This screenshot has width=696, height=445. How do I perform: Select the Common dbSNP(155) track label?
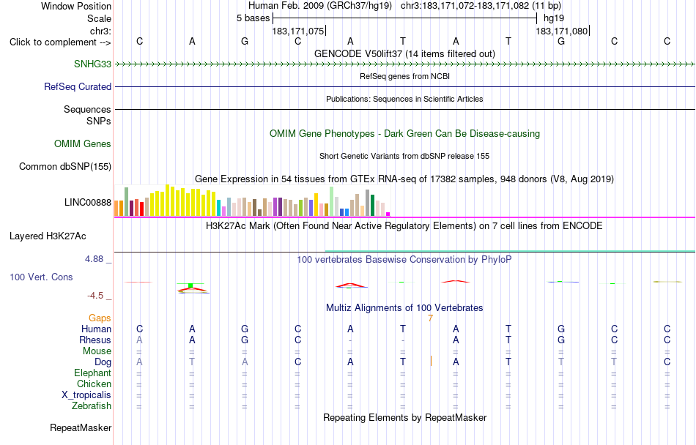64,167
